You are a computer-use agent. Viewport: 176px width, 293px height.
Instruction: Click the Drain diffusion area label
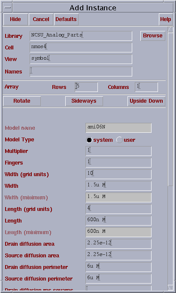point(30,244)
